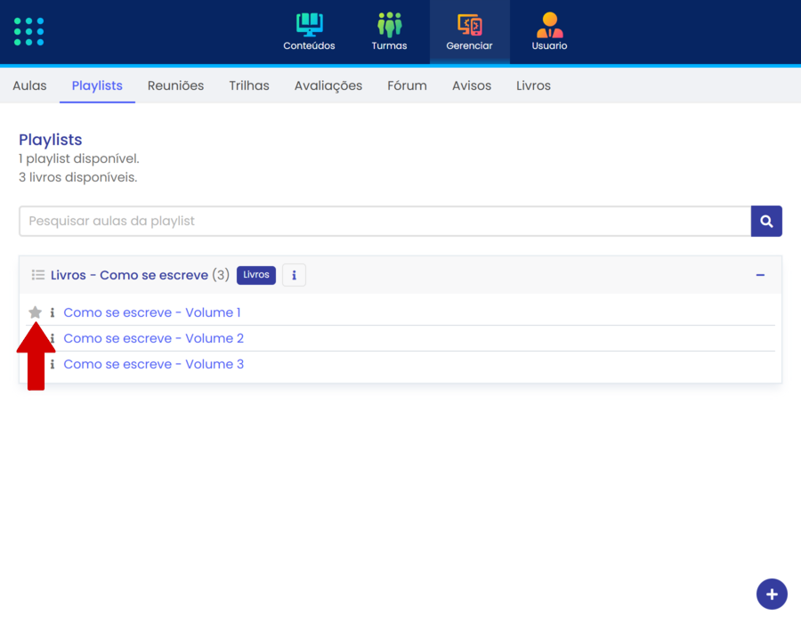This screenshot has width=801, height=623.
Task: Open the Conteúdos section in top navigation
Action: [x=309, y=32]
